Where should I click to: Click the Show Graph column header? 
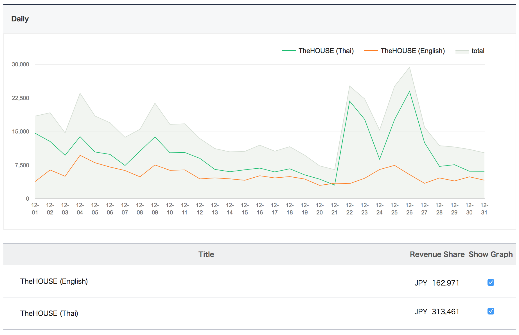pos(491,254)
